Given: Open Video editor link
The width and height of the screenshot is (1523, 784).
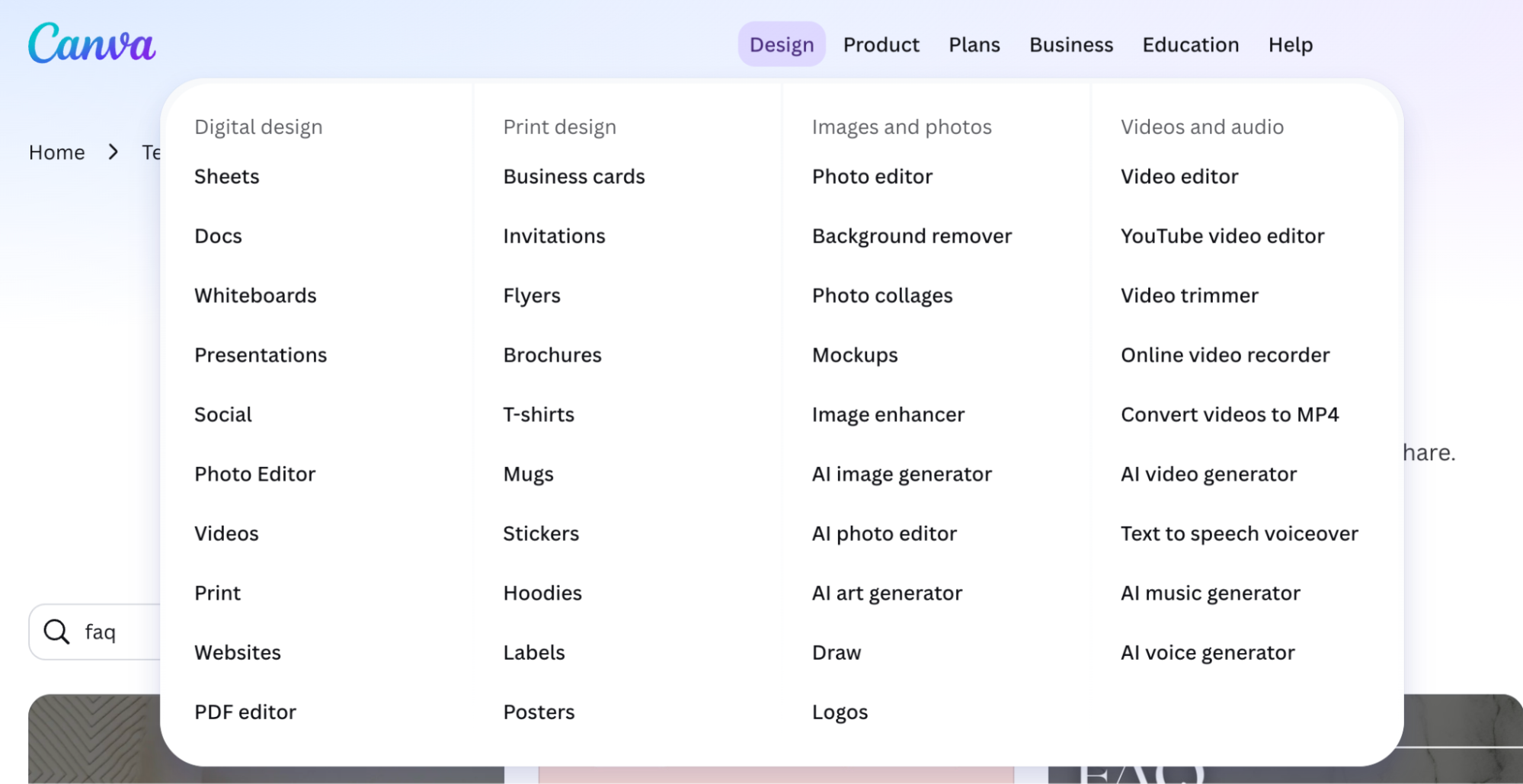Looking at the screenshot, I should 1179,177.
